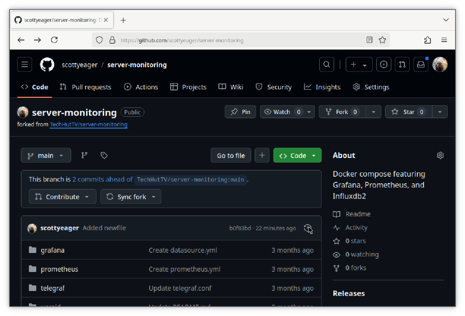
Task: Open your notifications inbox icon
Action: 421,64
